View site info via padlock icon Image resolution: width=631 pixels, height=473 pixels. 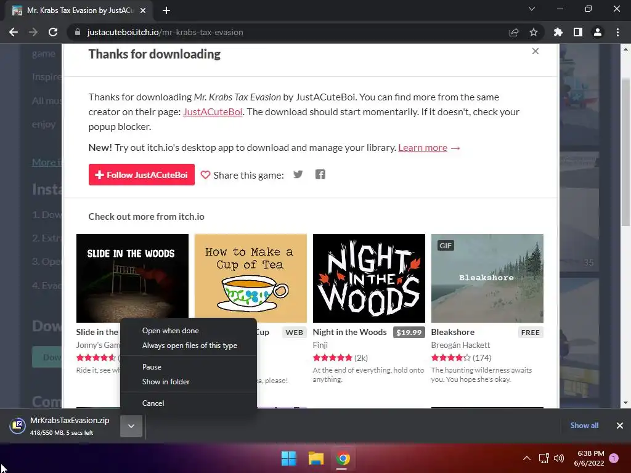coord(78,32)
